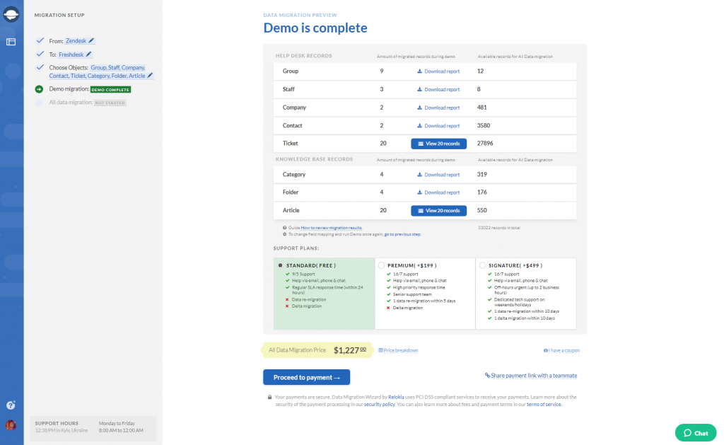
Task: Click the Relokia logo in the sidebar
Action: pyautogui.click(x=11, y=14)
